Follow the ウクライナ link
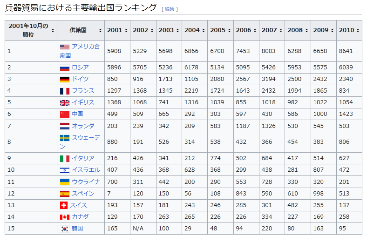Viewport: 367px width, 236px height. click(x=86, y=182)
